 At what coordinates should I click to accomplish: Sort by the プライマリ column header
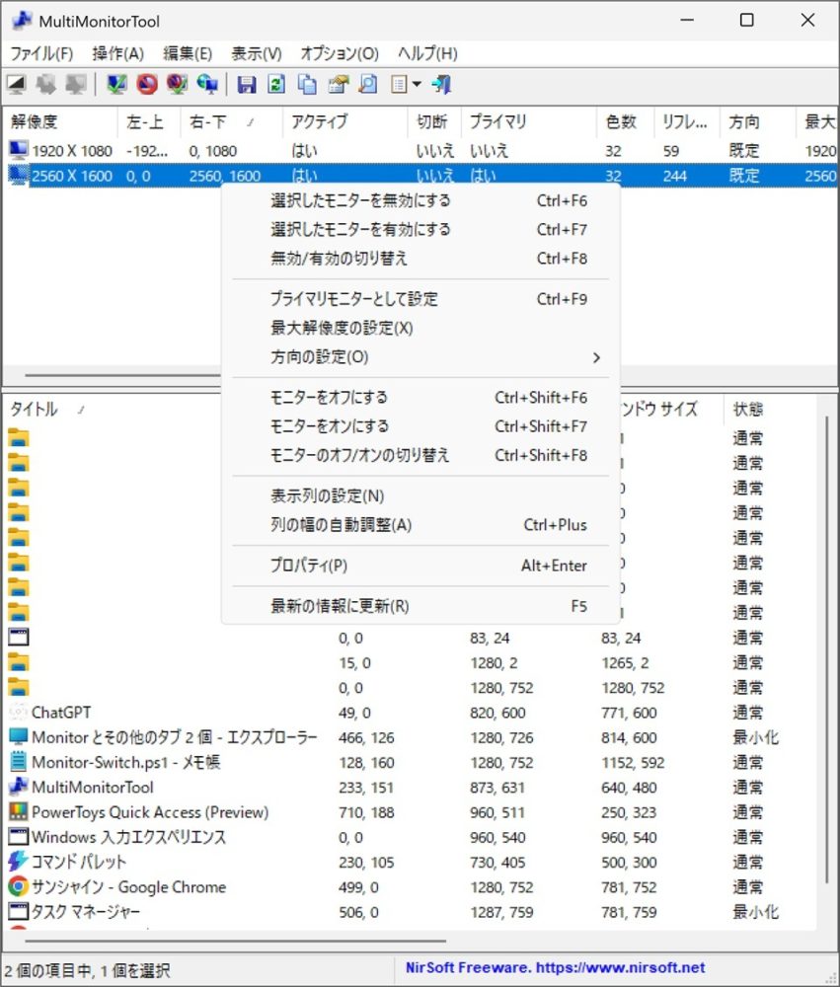529,121
